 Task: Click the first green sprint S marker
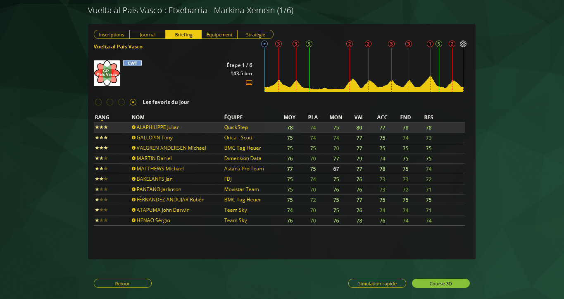pyautogui.click(x=309, y=44)
